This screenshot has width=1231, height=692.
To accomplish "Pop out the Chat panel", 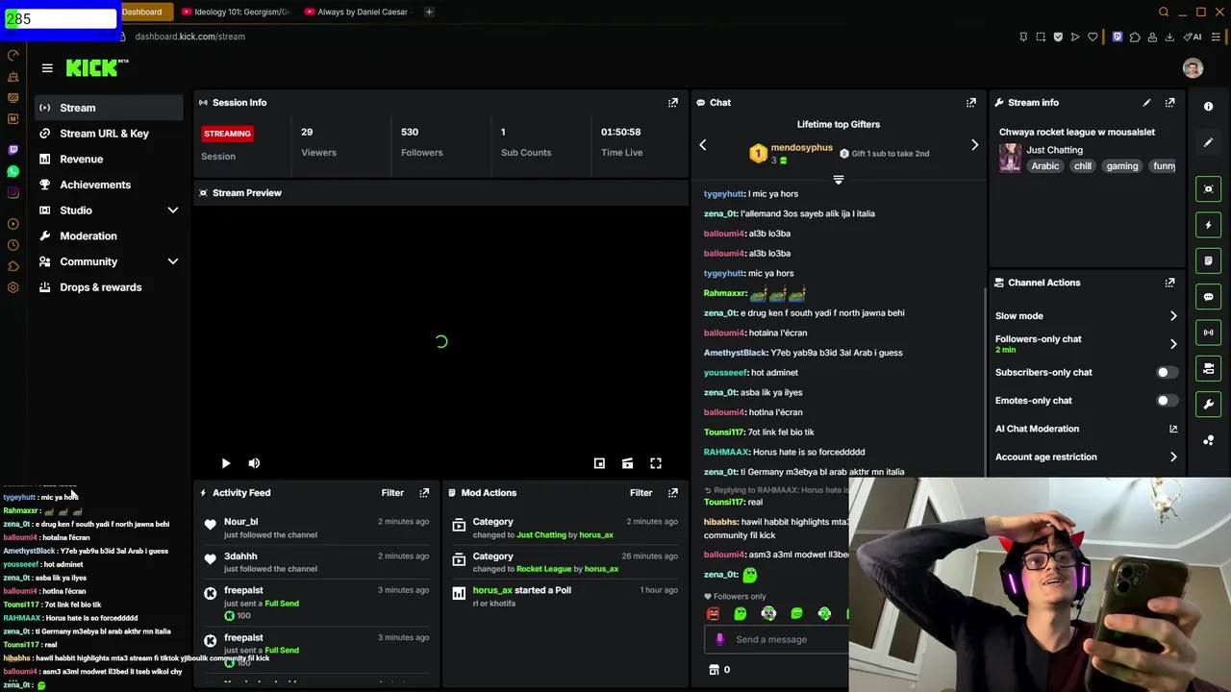I will coord(971,102).
